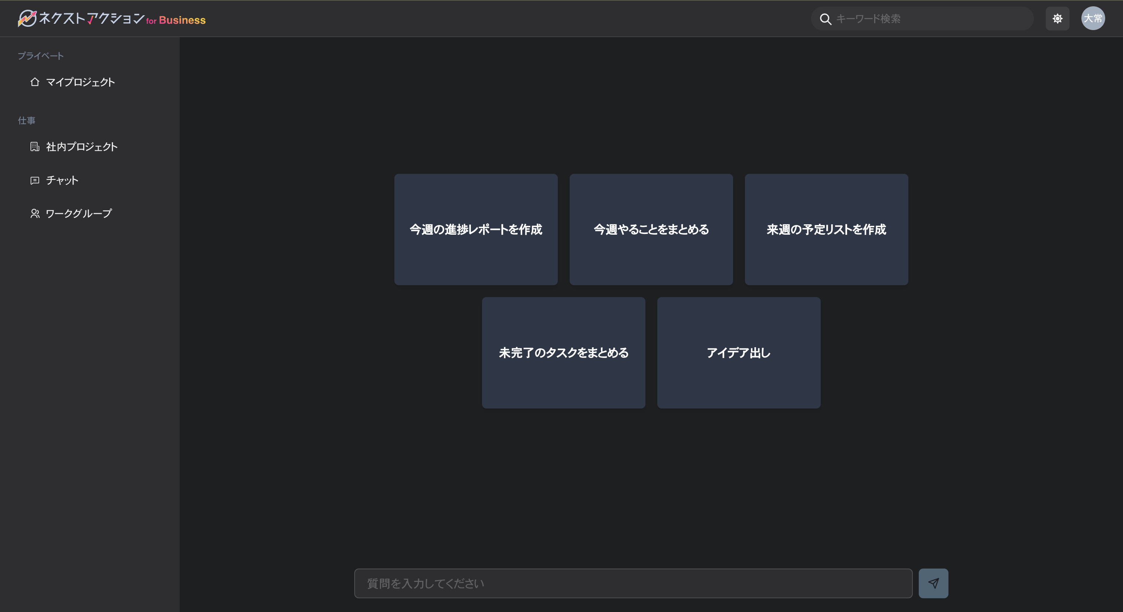Screen dimensions: 1123x612
Task: Click the home icon beside マイプロジェクト
Action: pyautogui.click(x=35, y=82)
